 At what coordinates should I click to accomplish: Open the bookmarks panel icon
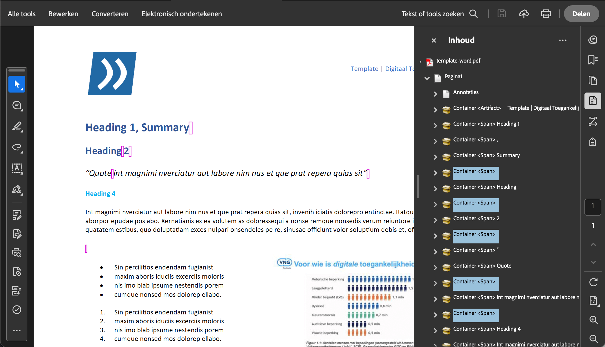593,60
